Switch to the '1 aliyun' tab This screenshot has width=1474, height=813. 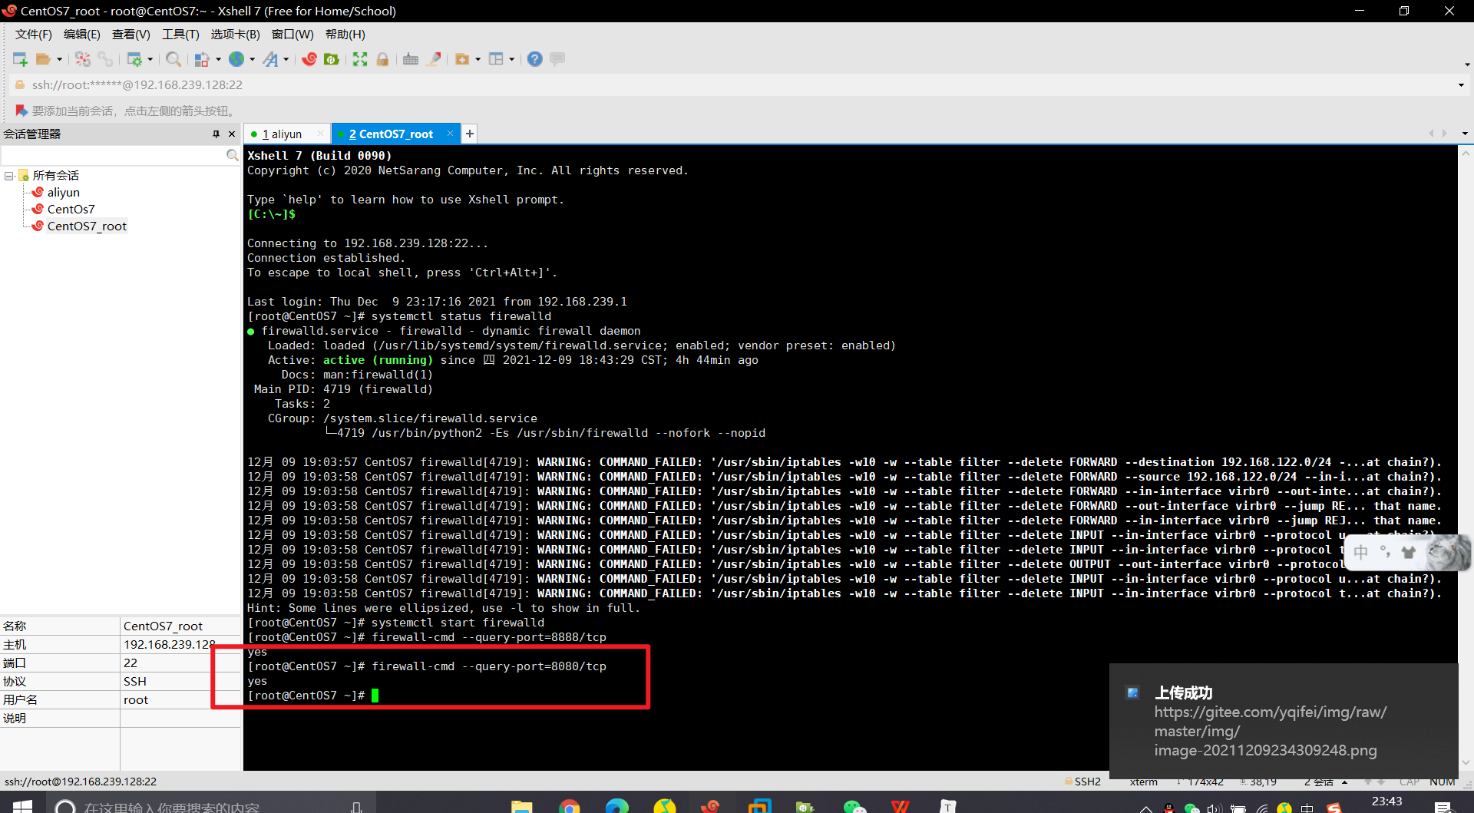[x=282, y=134]
